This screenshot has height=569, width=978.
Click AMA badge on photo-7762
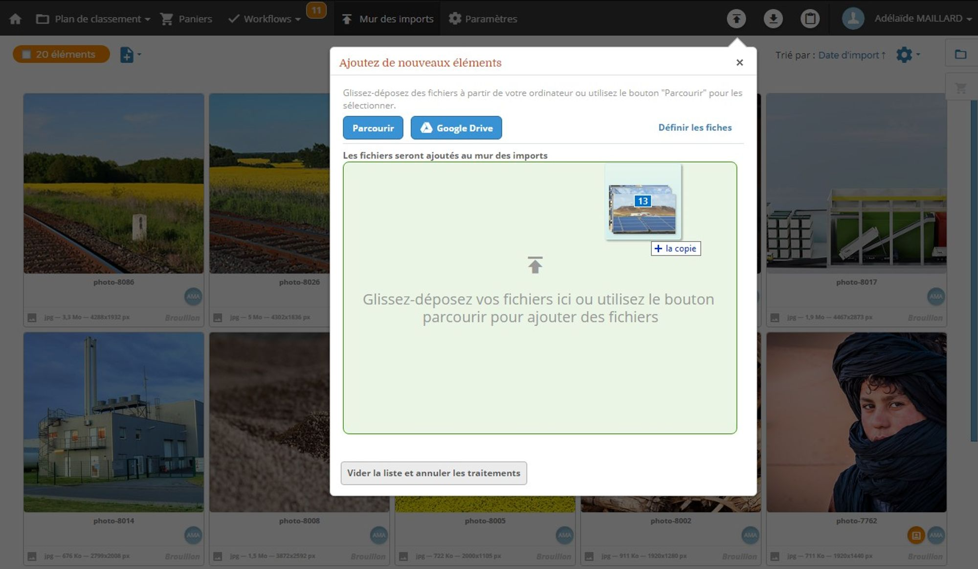pyautogui.click(x=936, y=535)
